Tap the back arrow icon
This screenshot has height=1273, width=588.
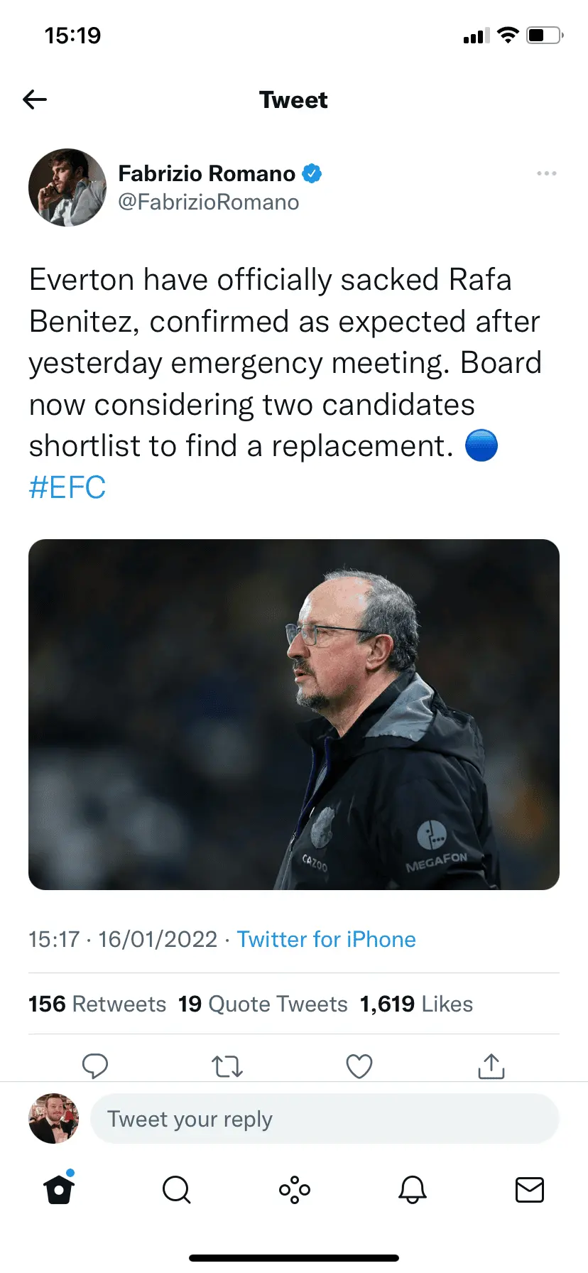point(35,99)
